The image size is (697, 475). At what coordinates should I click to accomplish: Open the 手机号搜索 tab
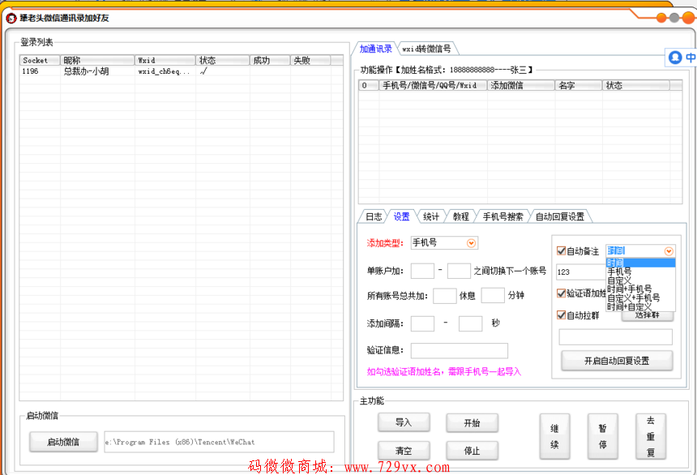click(502, 216)
